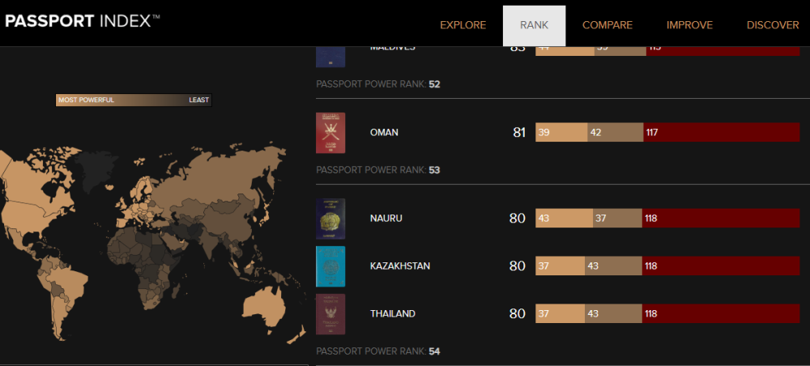Screen dimensions: 810x366
Task: Open the Kazakhstan country link
Action: point(399,266)
